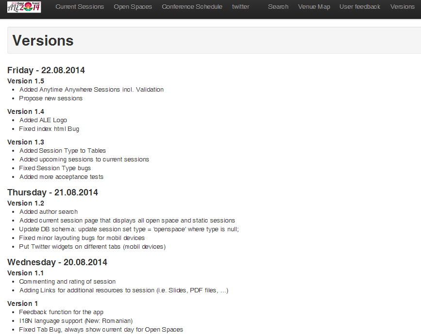The height and width of the screenshot is (335, 421).
Task: Open the Search page
Action: point(278,7)
